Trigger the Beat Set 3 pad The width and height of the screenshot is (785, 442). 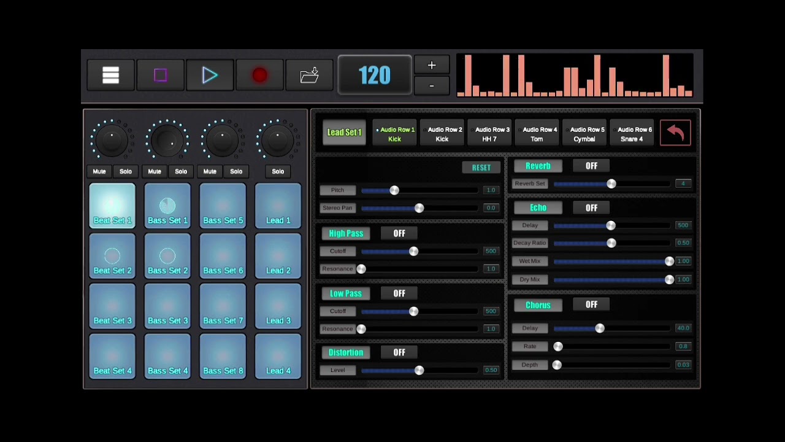112,306
